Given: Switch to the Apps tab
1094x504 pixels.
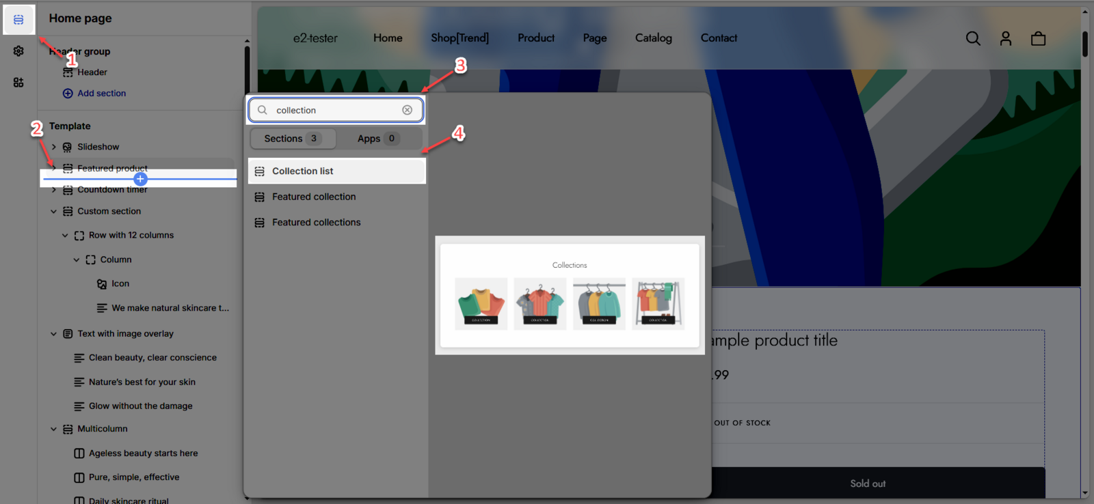Looking at the screenshot, I should tap(378, 139).
